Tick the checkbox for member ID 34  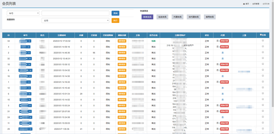coord(263,41)
